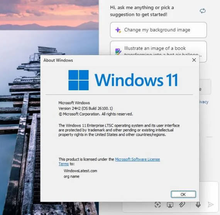
Task: Click the "Version 24H2 (OS Build 26100.1)" text
Action: point(86,108)
